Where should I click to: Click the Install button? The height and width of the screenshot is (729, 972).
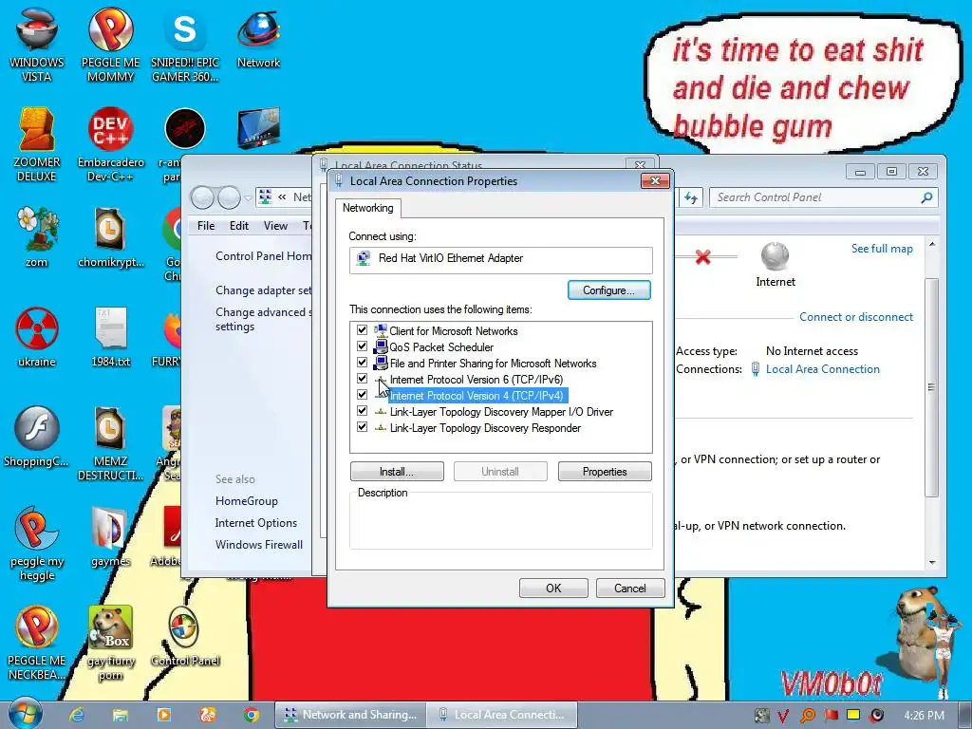point(397,472)
